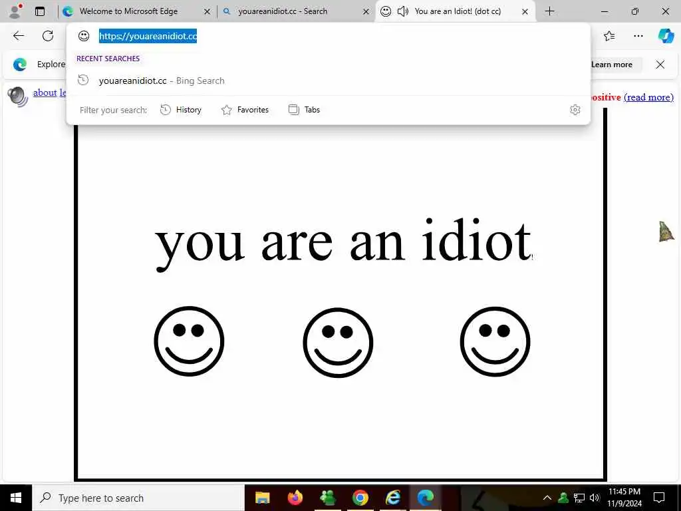Viewport: 681px width, 511px height.
Task: Filter search by Favorites
Action: 245,110
